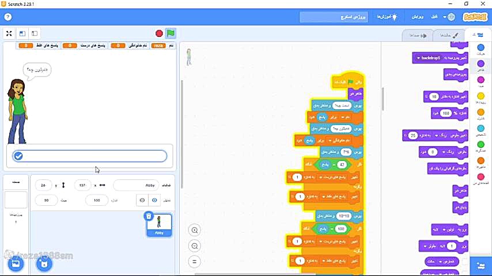This screenshot has height=276, width=492.
Task: Click the project title field
Action: 334,17
